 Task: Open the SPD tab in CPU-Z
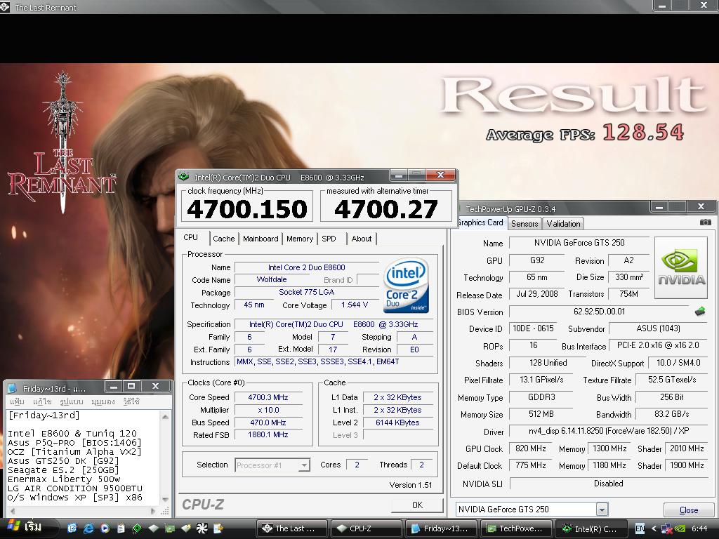click(329, 239)
